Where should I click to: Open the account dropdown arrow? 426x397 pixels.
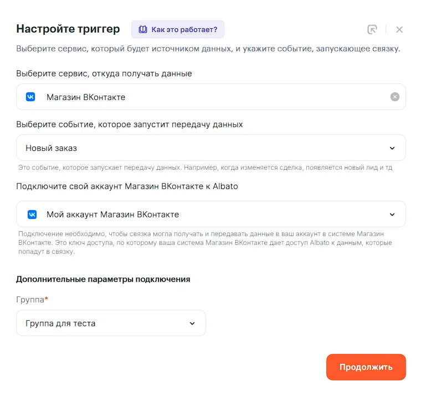[392, 215]
